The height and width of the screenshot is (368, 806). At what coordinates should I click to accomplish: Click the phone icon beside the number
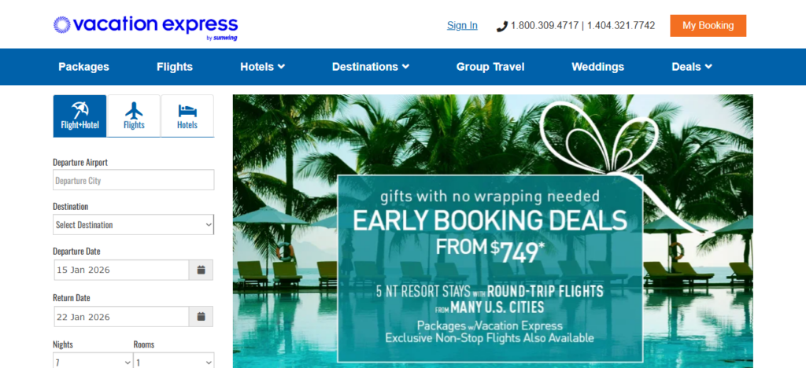coord(501,26)
